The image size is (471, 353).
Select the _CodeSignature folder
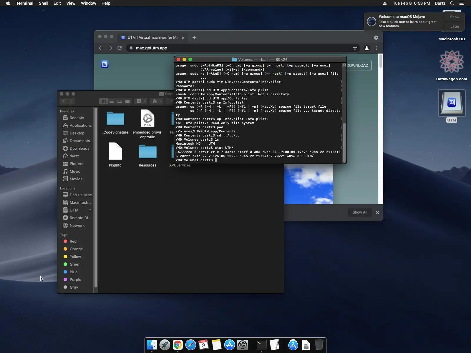pyautogui.click(x=115, y=122)
